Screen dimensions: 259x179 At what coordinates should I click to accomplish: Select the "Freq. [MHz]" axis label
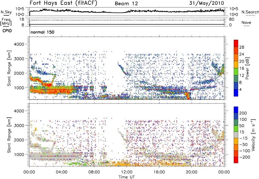6,22
